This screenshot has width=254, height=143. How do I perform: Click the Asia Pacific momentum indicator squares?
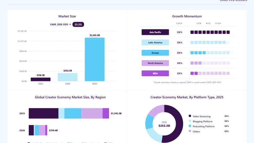coord(210,32)
